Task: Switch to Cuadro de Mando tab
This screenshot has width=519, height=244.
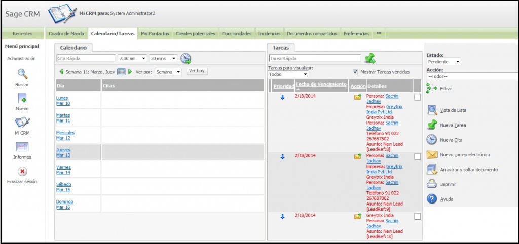Action: 66,34
